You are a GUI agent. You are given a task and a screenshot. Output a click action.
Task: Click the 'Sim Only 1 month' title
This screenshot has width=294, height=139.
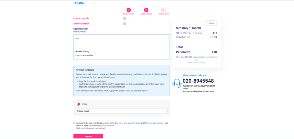(188, 28)
